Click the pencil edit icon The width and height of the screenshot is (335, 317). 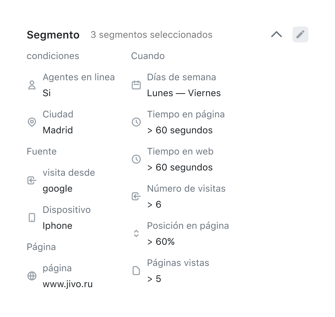300,34
